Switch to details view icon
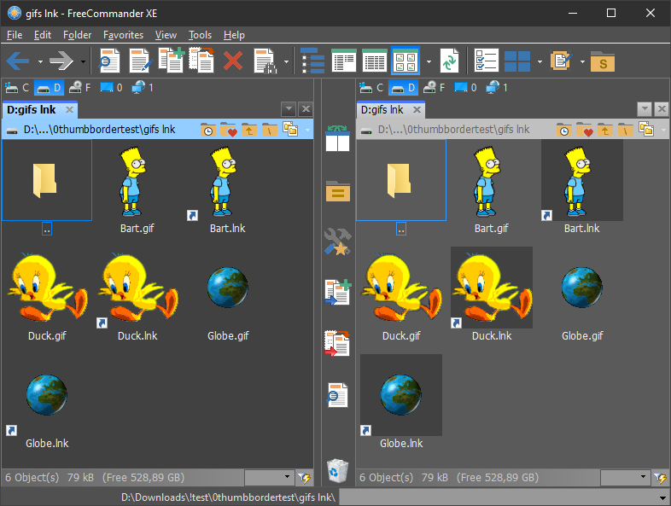Image resolution: width=671 pixels, height=506 pixels. tap(375, 61)
